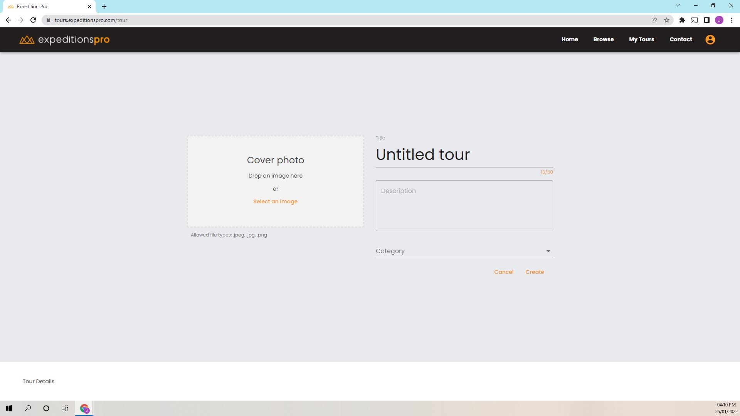
Task: Go to My Tours in navigation
Action: click(x=641, y=39)
